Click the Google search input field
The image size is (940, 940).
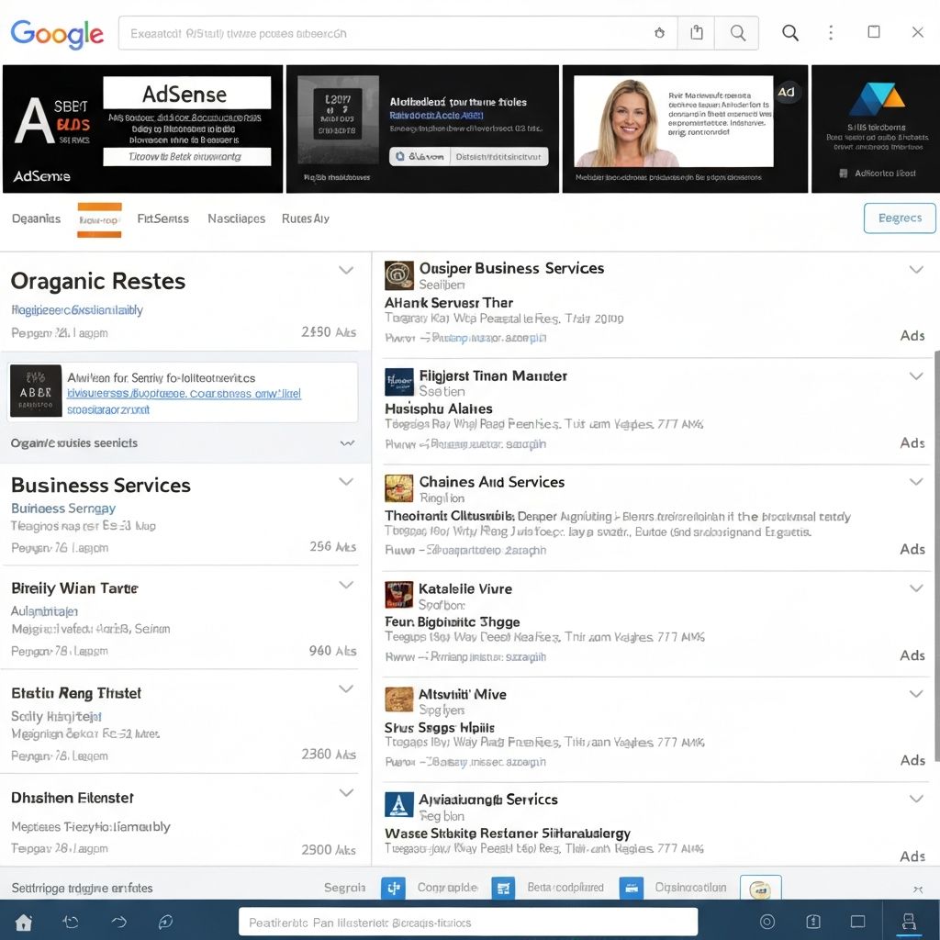click(x=386, y=34)
